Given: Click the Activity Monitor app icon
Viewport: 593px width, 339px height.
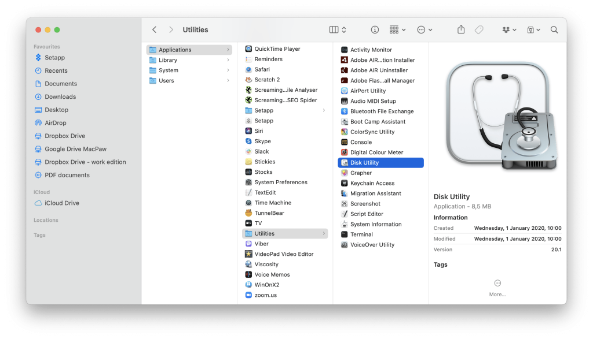Looking at the screenshot, I should coord(345,50).
